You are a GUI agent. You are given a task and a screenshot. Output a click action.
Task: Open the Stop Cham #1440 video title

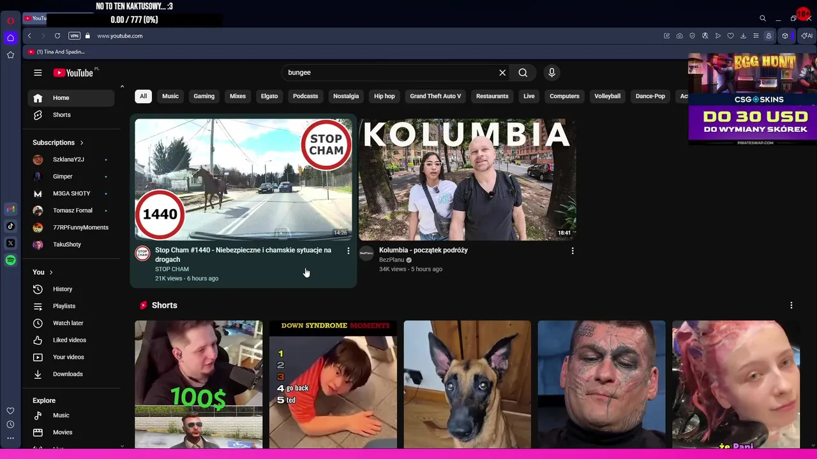(243, 255)
